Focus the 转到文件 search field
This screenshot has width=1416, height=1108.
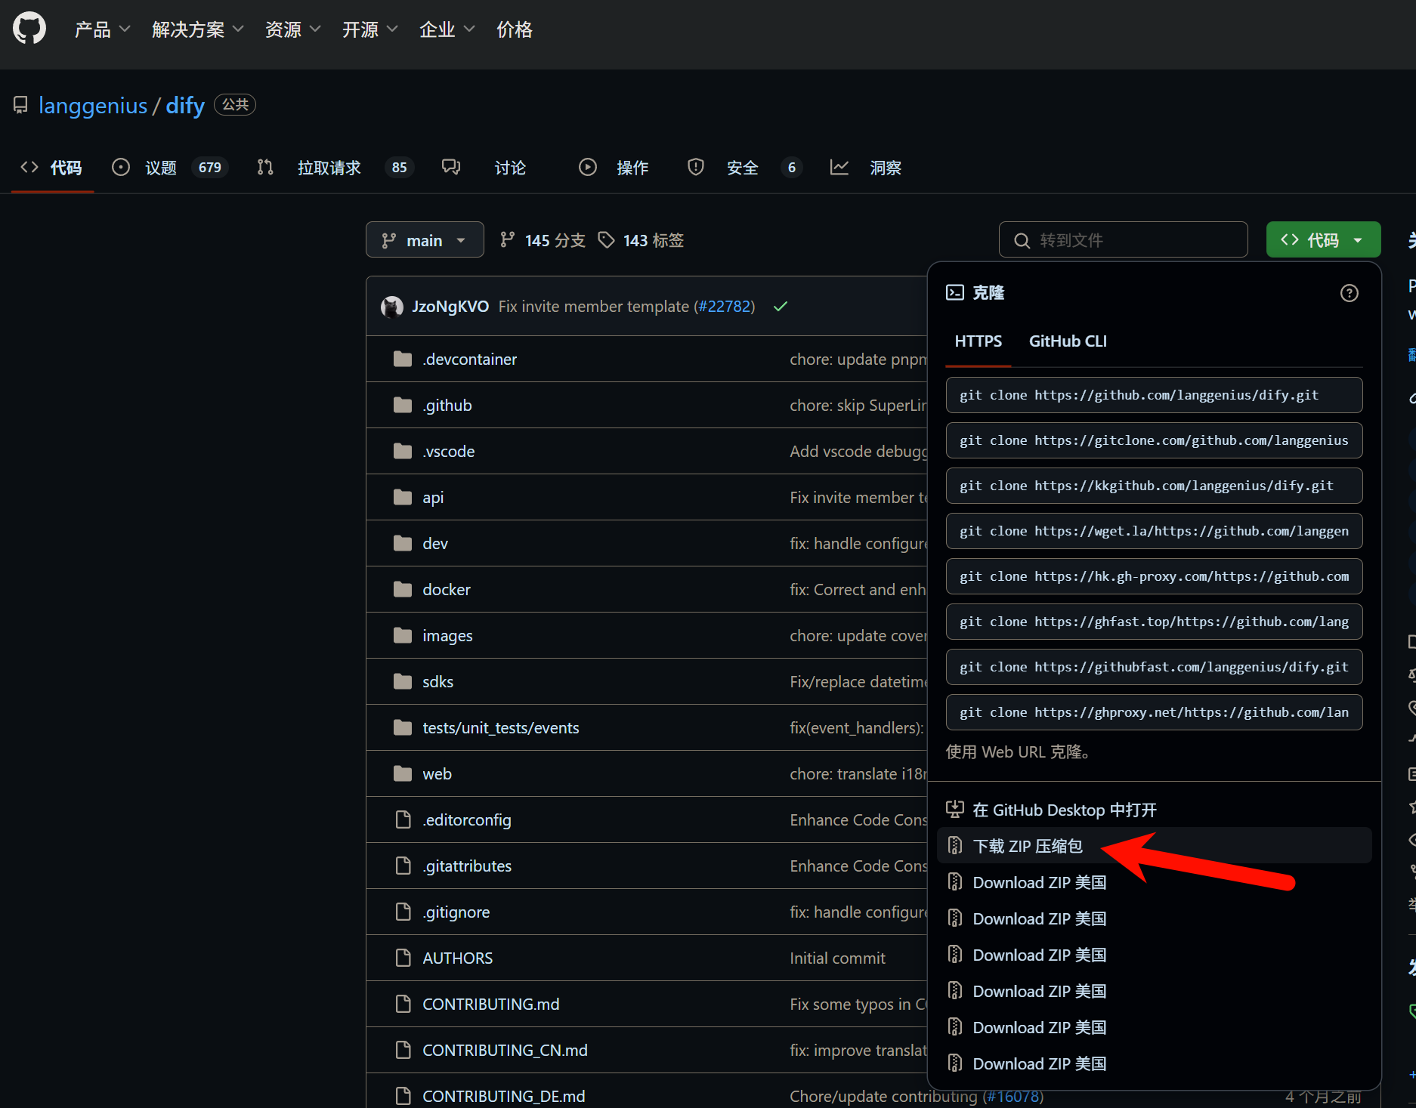point(1123,239)
